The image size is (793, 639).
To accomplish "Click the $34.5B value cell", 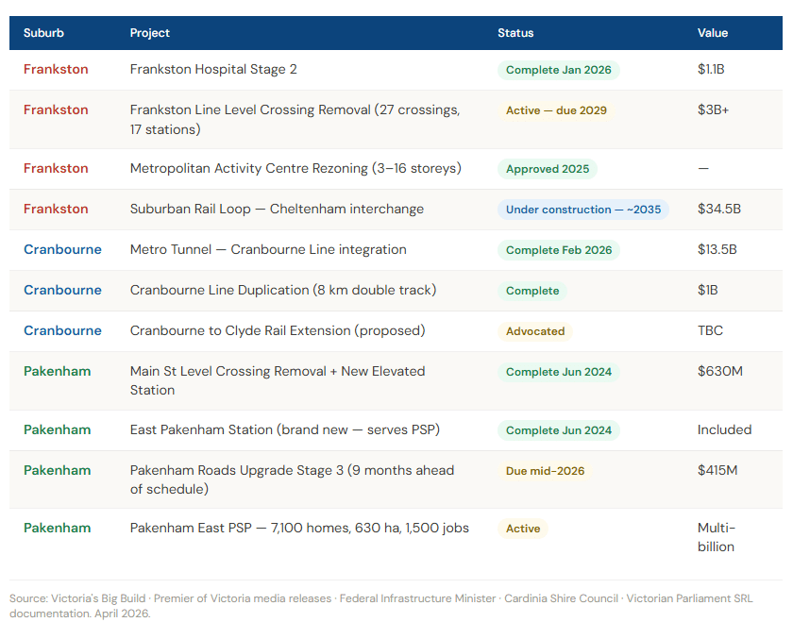I will click(717, 210).
